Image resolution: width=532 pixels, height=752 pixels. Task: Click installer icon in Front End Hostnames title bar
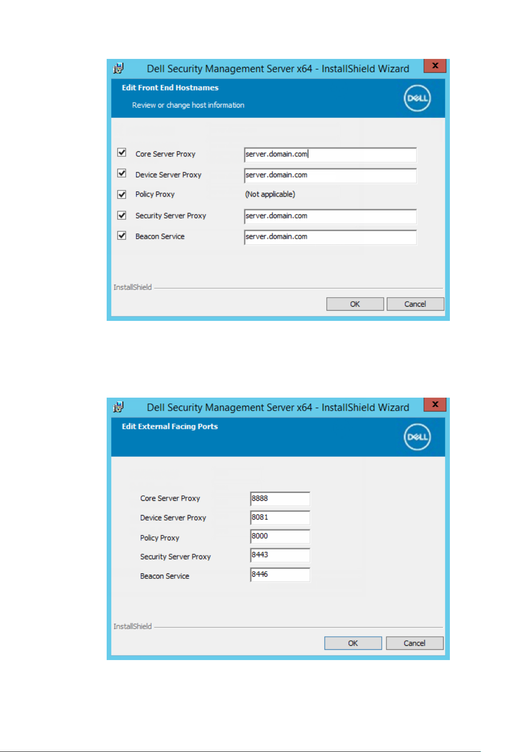[118, 68]
